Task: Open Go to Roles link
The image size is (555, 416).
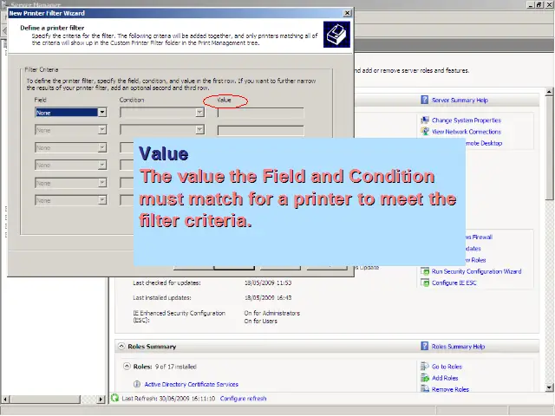Action: (x=447, y=367)
